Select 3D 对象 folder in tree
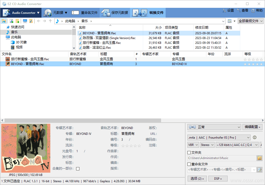The image size is (265, 185). coord(19,42)
